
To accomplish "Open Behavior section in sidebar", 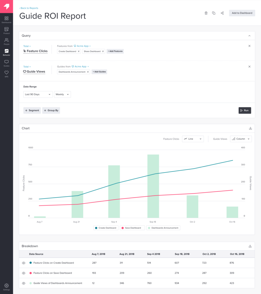I will pos(6,52).
